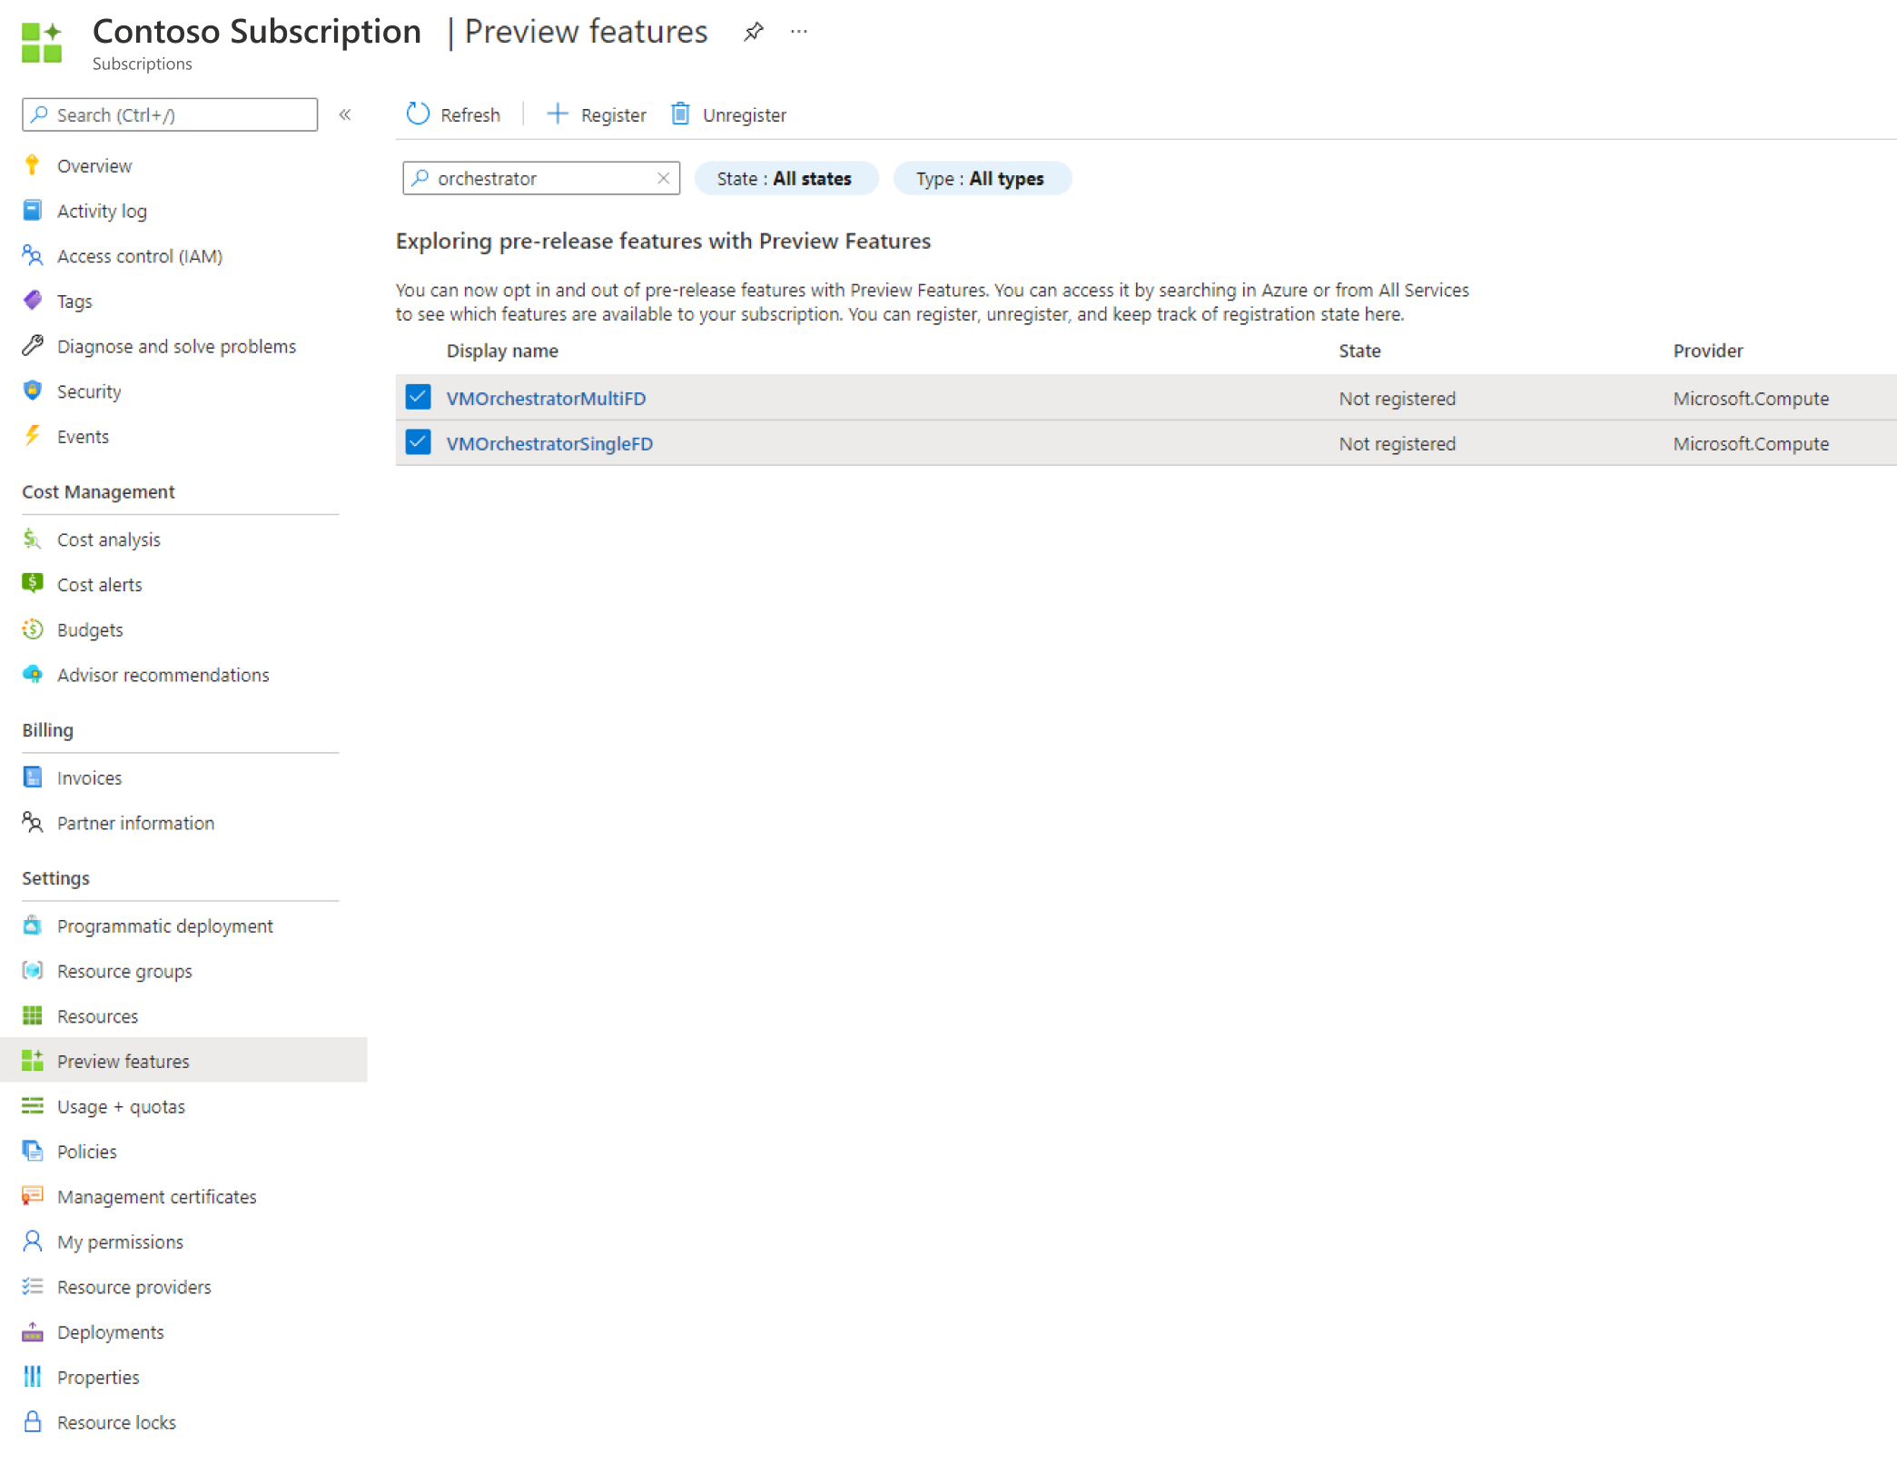Open the VMOrchestratorSingleFD feature link
The image size is (1897, 1464).
pyautogui.click(x=549, y=443)
